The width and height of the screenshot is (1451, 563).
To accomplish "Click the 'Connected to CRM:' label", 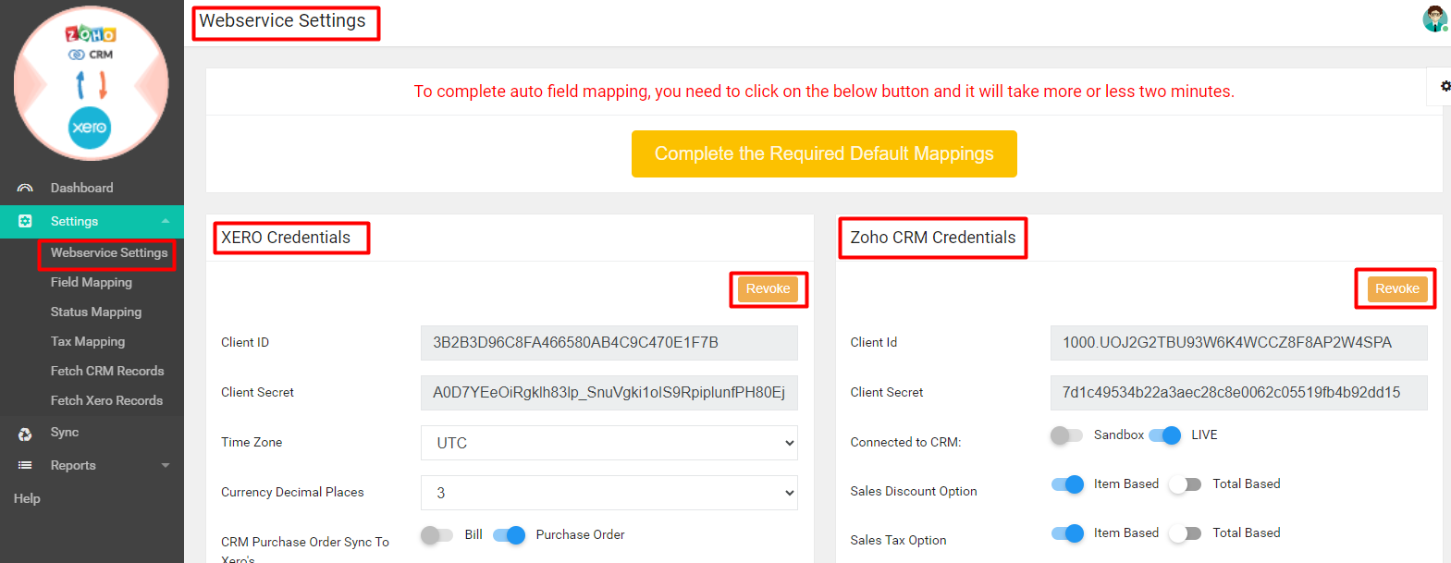I will point(905,442).
